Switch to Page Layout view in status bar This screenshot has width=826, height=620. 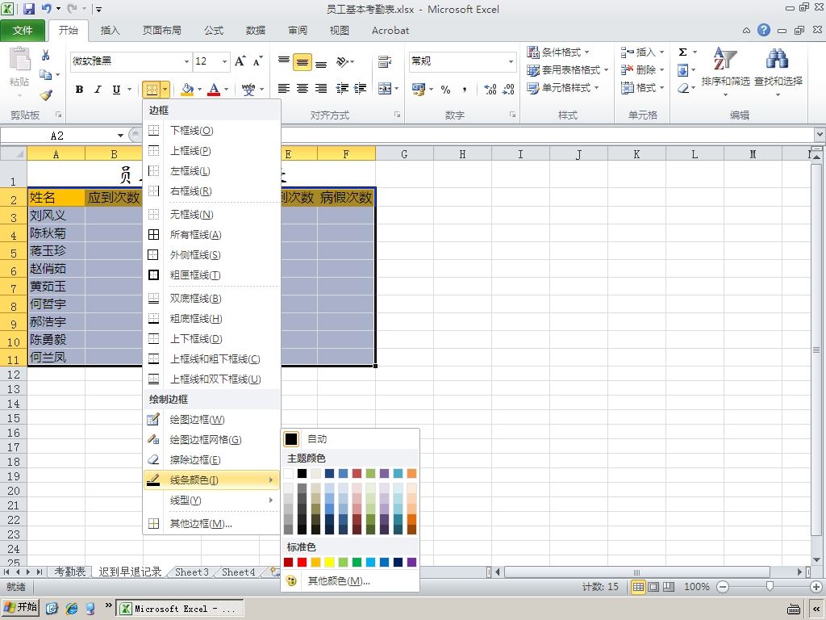click(653, 587)
